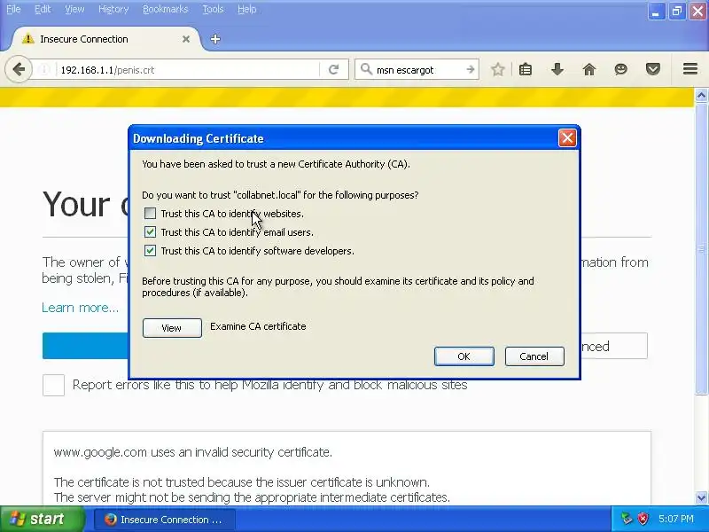Save to Pocket icon
709x532 pixels.
tap(653, 70)
